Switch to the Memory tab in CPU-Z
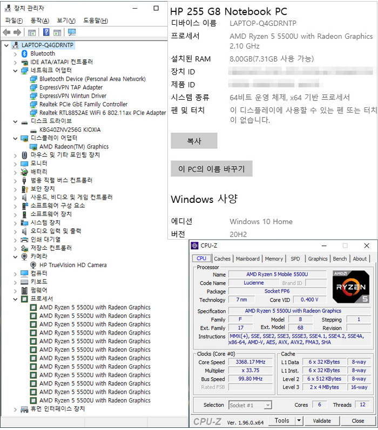Viewport: 378px width, 430px height. [x=274, y=259]
